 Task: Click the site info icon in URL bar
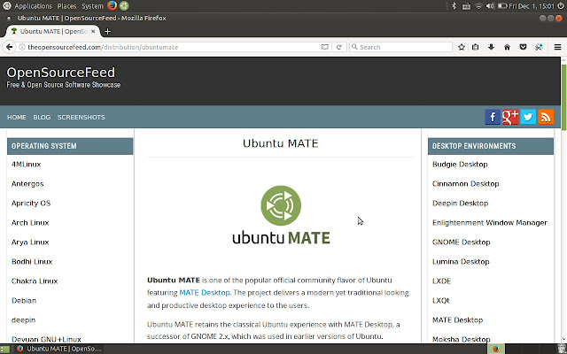pyautogui.click(x=21, y=47)
